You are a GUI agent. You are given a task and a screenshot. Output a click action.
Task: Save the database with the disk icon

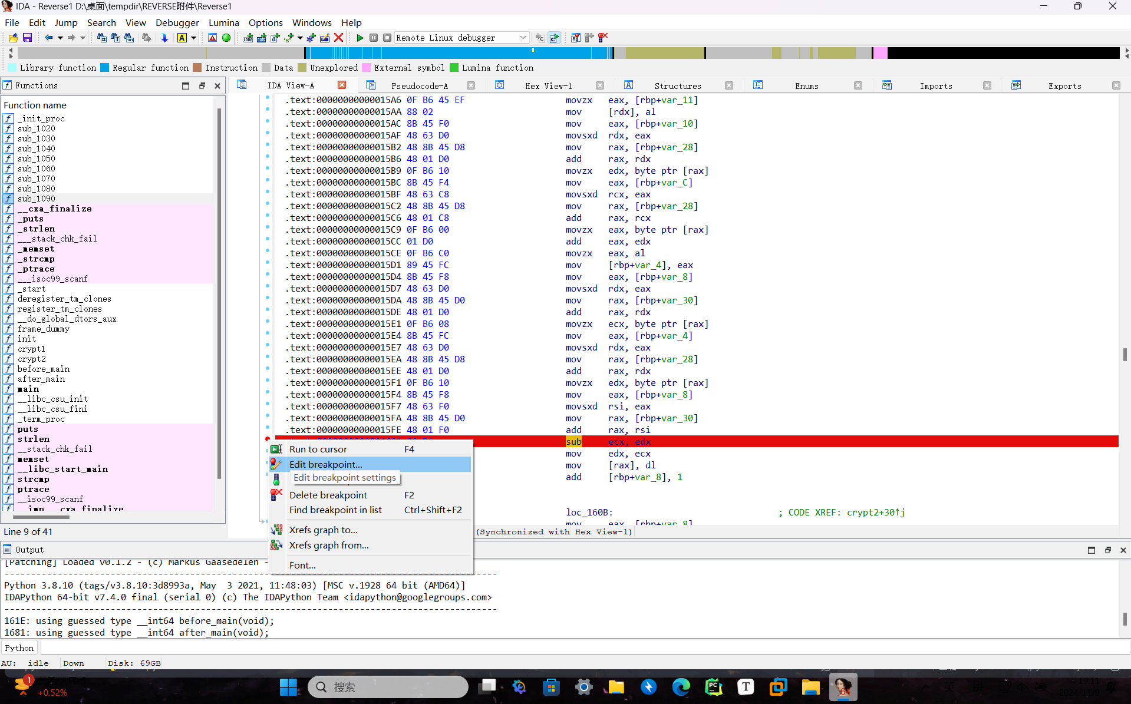27,38
